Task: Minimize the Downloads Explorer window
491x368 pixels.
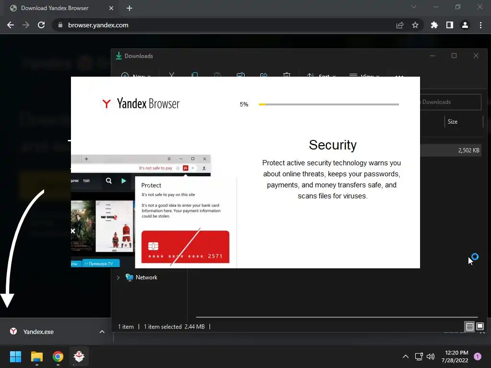Action: [x=433, y=56]
